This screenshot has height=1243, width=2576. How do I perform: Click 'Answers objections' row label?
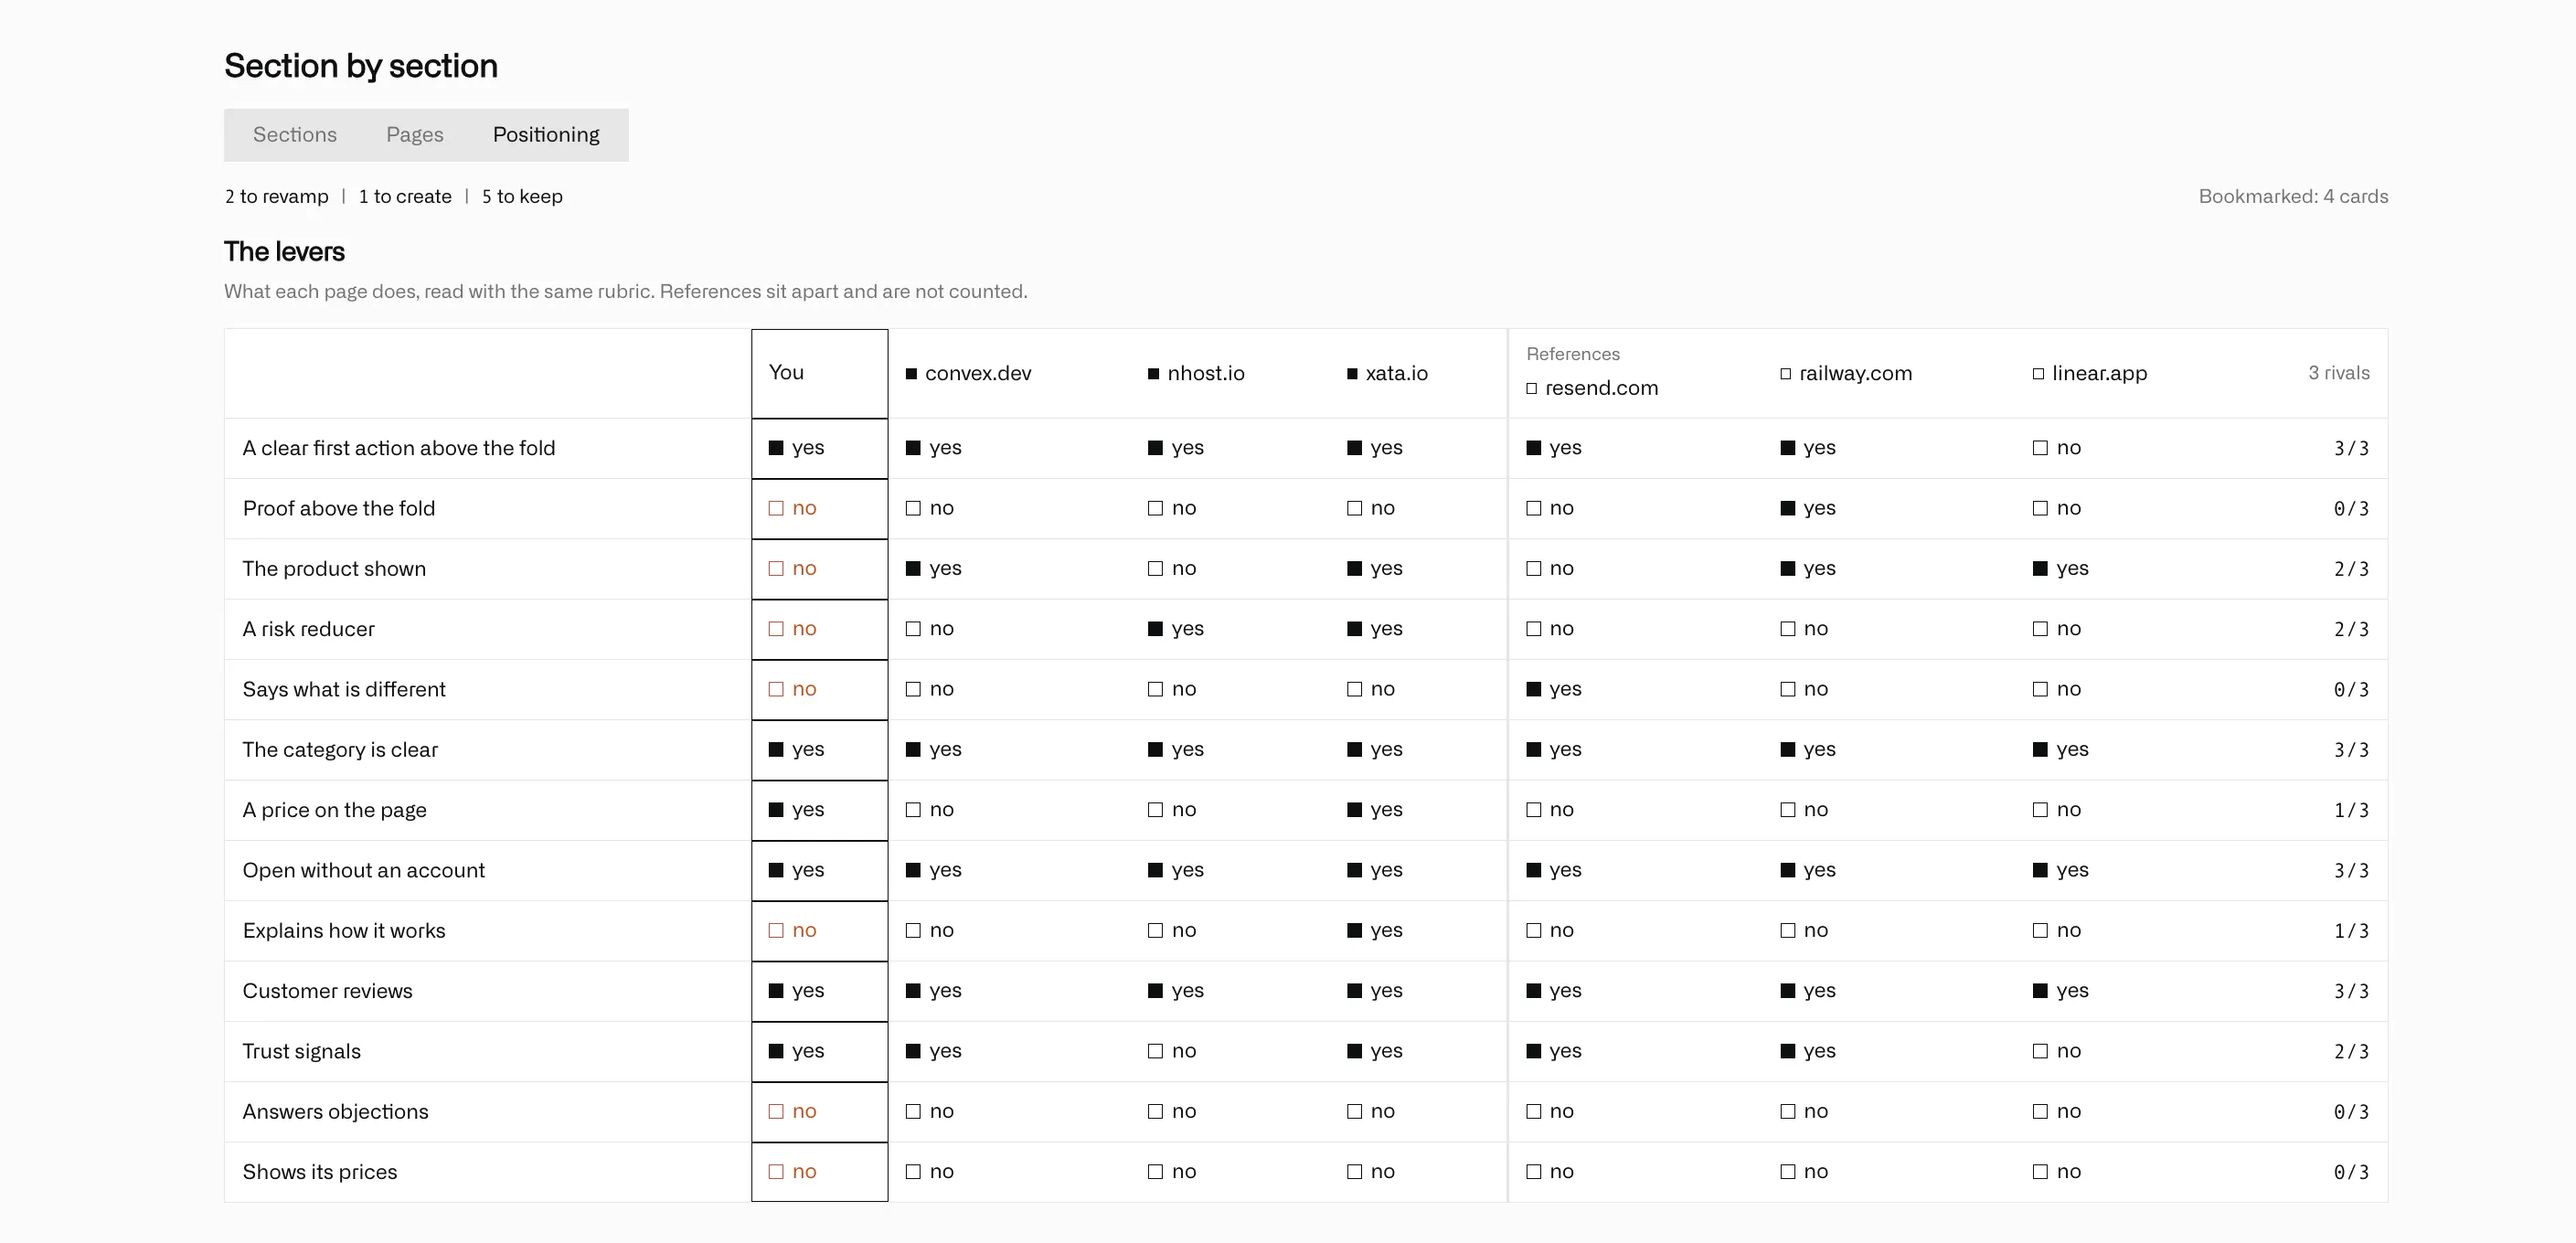[x=335, y=1111]
